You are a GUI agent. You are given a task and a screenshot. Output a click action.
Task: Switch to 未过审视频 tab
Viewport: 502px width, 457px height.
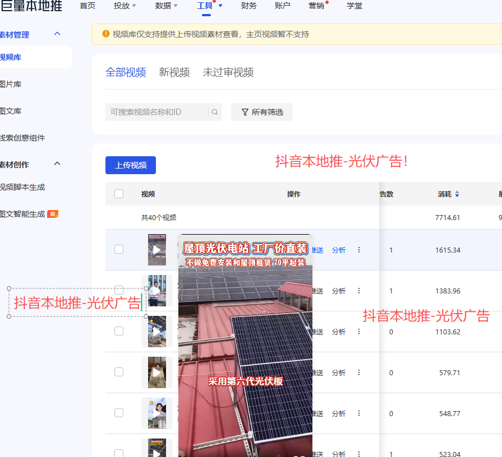coord(228,72)
